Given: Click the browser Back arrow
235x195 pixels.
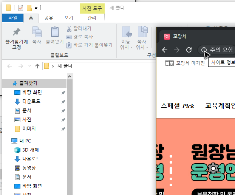Looking at the screenshot, I should (165, 50).
